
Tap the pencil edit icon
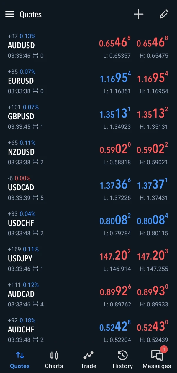point(164,14)
